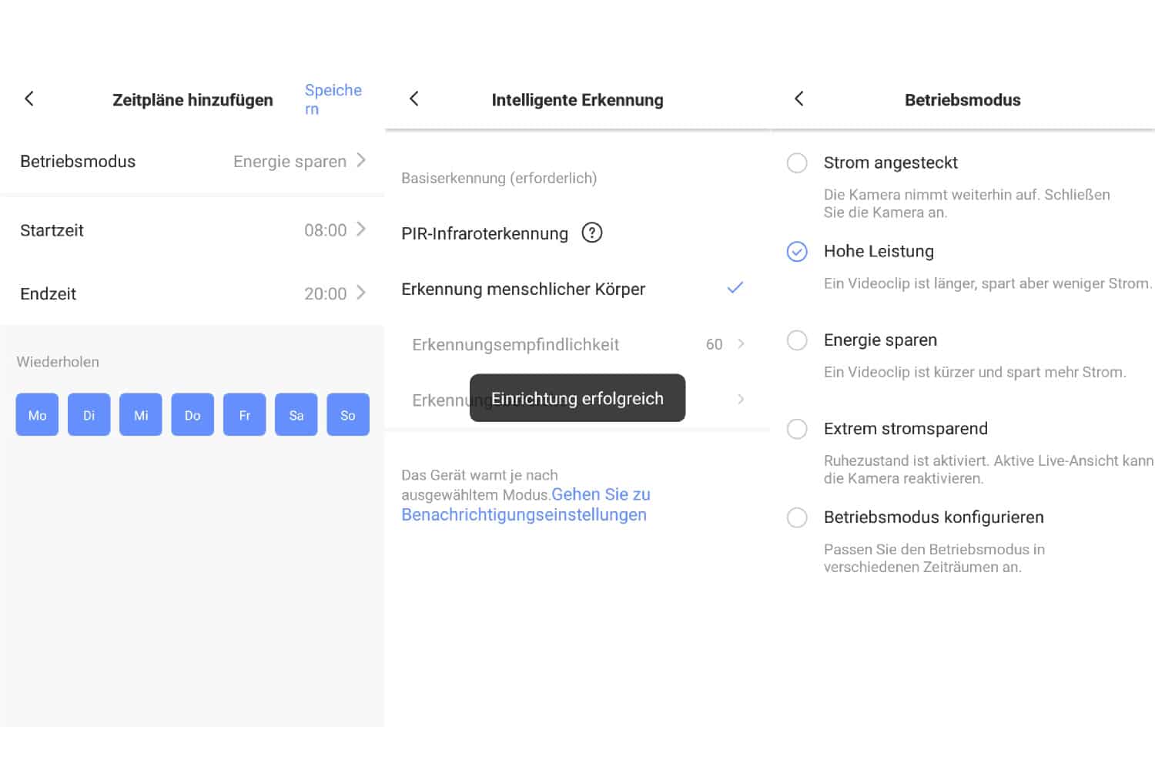This screenshot has width=1155, height=770.
Task: Select the Strom angesteckt radio option
Action: tap(797, 163)
